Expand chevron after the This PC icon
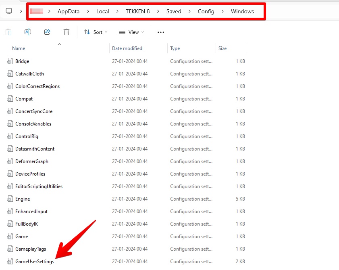Viewport: 339px width, 270px height. pyautogui.click(x=21, y=11)
